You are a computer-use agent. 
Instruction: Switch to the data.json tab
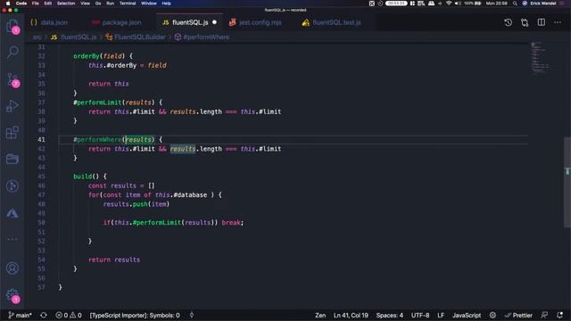[x=49, y=22]
